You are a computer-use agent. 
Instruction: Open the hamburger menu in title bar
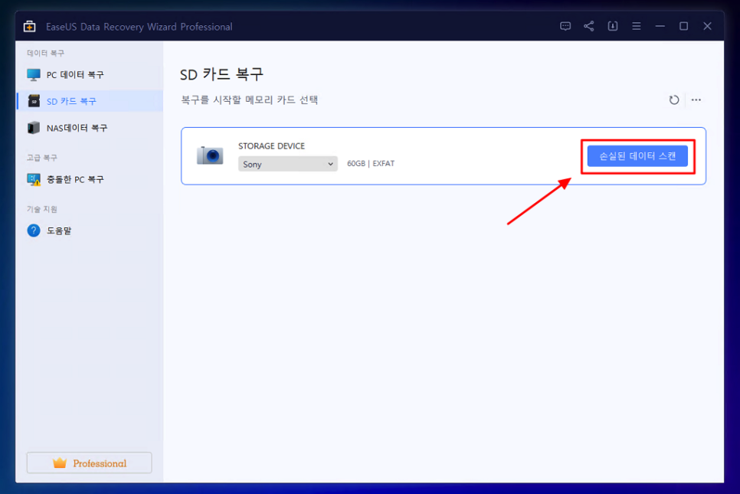[x=636, y=26]
